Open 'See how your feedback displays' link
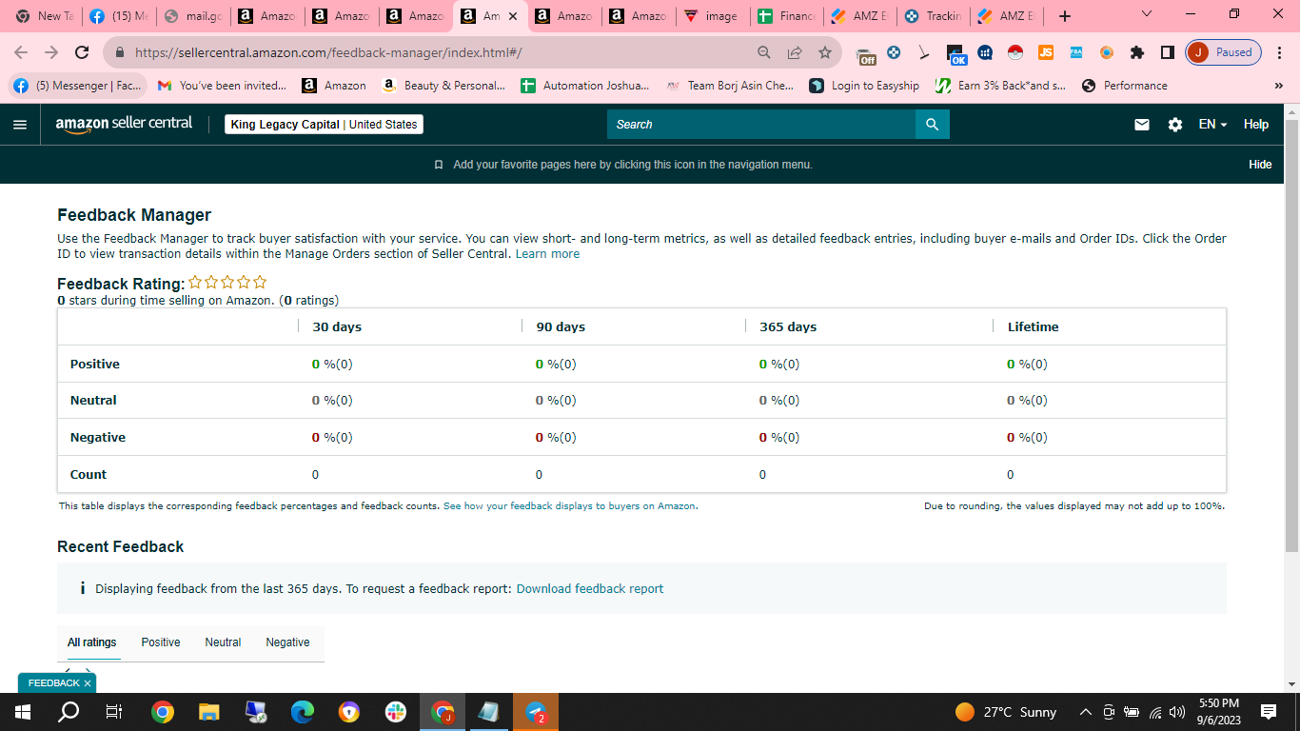Screen dimensions: 1300x731 pyautogui.click(x=569, y=506)
